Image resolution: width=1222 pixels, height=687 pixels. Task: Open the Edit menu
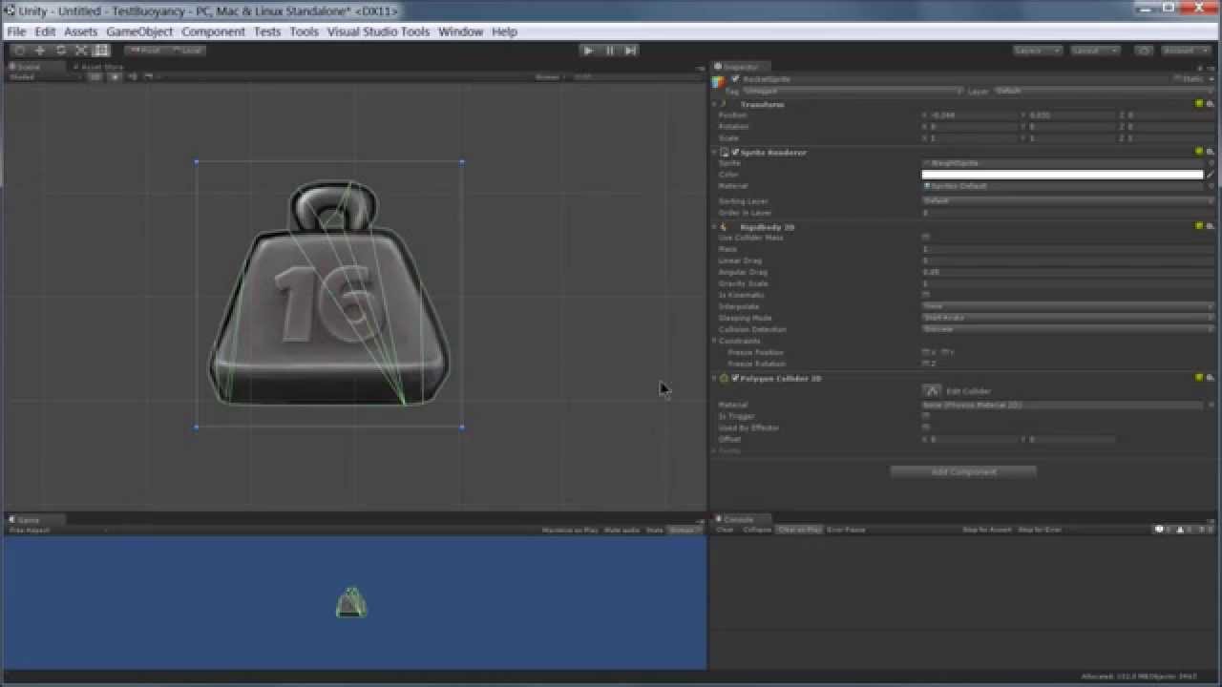pos(45,31)
